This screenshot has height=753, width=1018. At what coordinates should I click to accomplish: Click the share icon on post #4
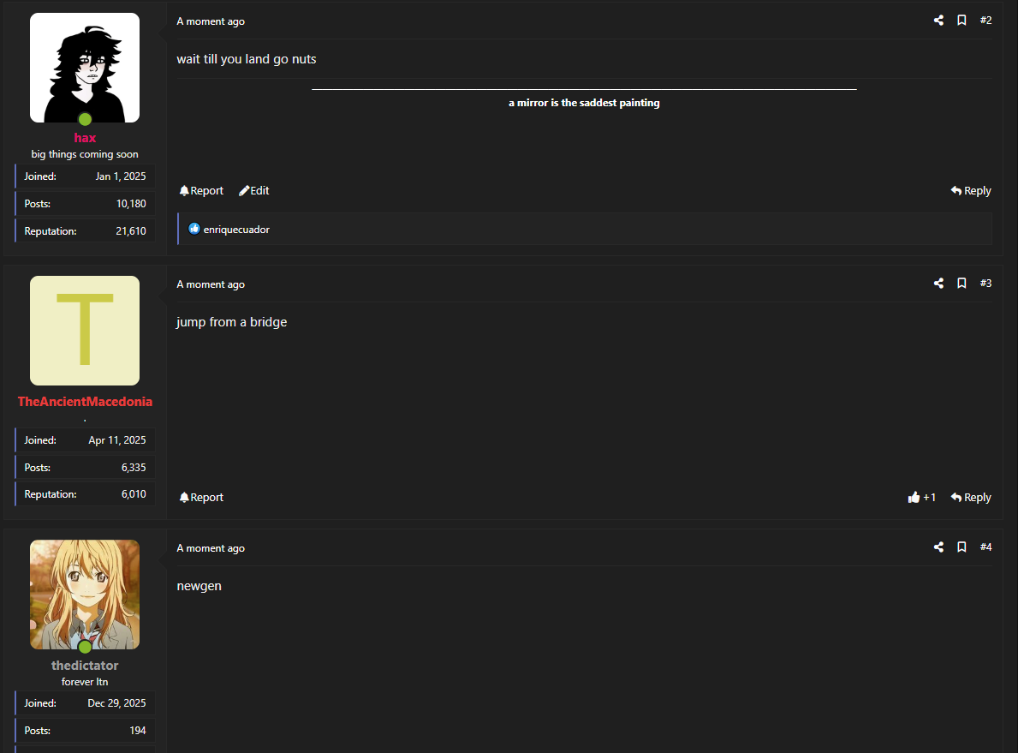tap(938, 547)
